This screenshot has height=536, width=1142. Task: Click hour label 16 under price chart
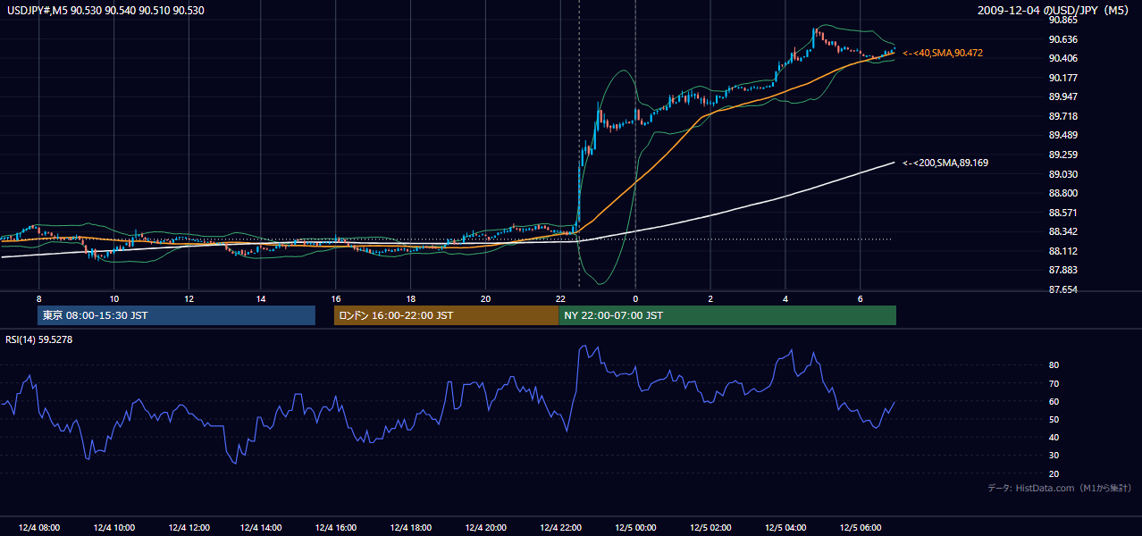[335, 298]
